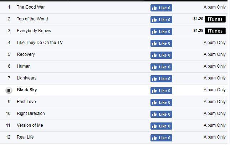Like the track The Good War
Screen dimensions: 230x145
161,8
